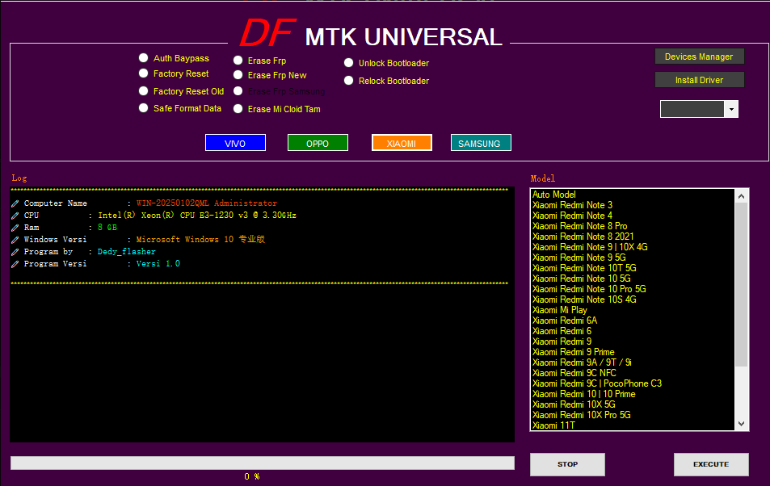Select the Erase Frp option
Image resolution: width=770 pixels, height=486 pixels.
238,61
